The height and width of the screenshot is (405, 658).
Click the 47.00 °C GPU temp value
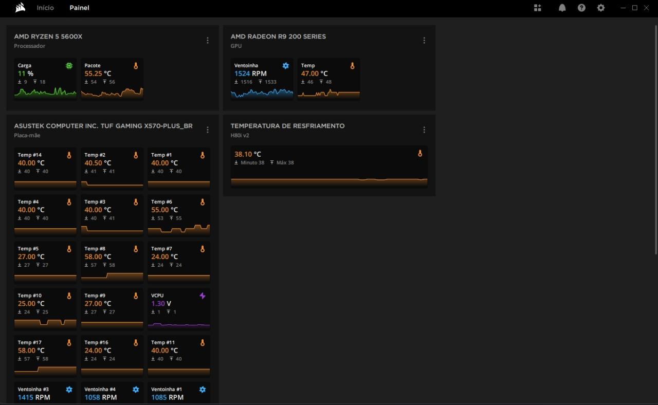pos(314,73)
